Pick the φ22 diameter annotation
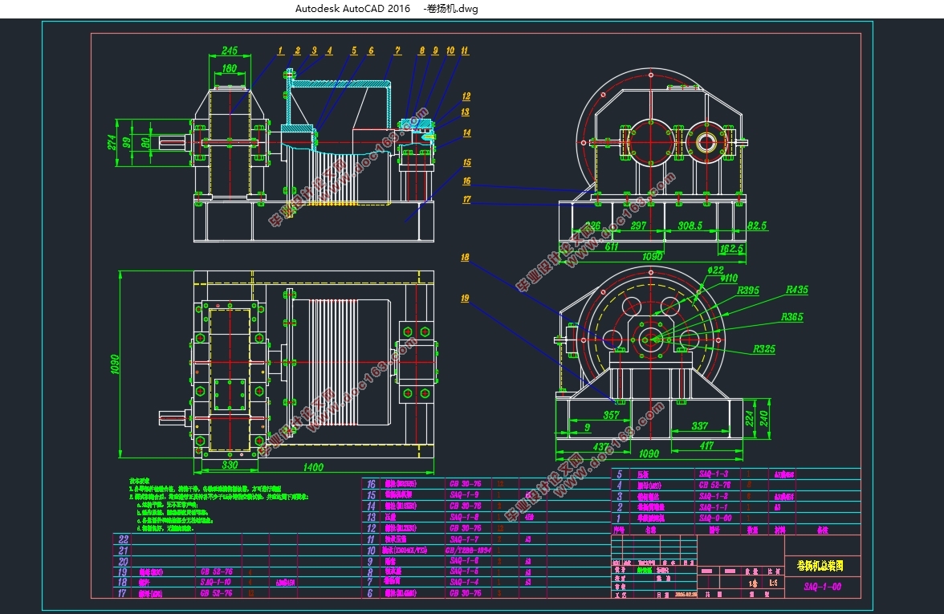The height and width of the screenshot is (614, 944). (x=715, y=270)
